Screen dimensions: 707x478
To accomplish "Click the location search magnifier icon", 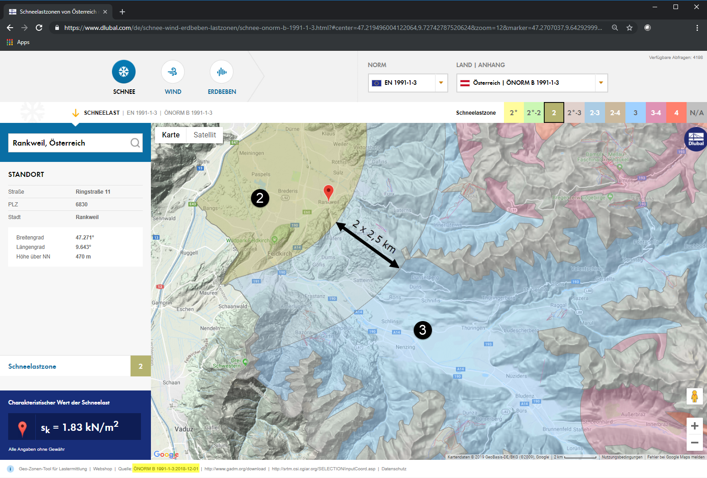I will coord(135,143).
